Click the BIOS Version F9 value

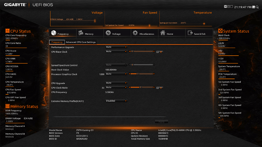coord(78,133)
